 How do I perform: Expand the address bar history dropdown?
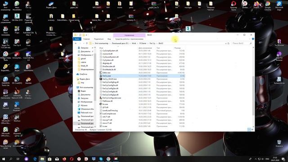pyautogui.click(x=226, y=43)
